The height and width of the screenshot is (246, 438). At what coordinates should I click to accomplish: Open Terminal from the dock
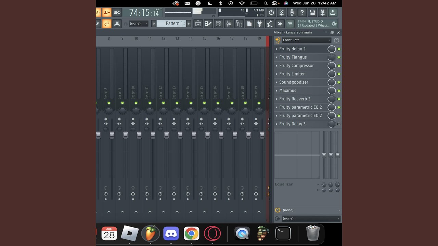click(x=283, y=234)
